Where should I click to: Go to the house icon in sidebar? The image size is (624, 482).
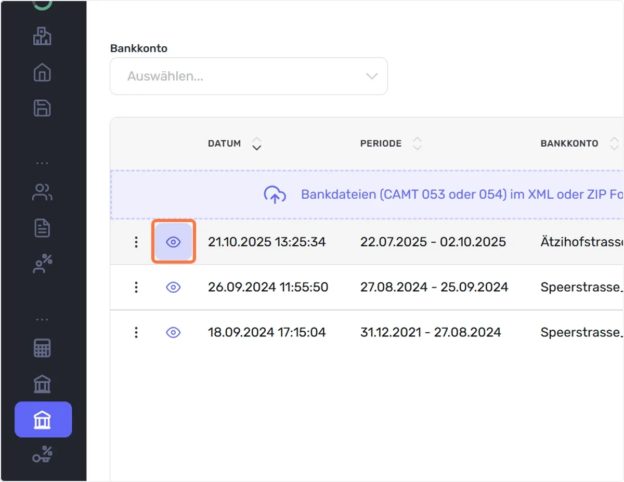click(42, 72)
